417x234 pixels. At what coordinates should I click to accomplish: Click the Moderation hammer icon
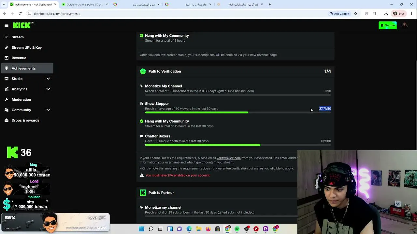pos(7,99)
